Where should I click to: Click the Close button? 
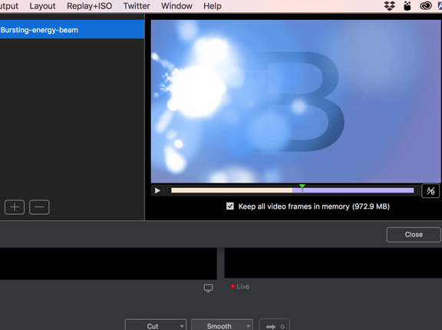tap(414, 235)
